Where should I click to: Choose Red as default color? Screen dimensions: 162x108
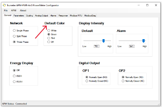tap(51, 38)
